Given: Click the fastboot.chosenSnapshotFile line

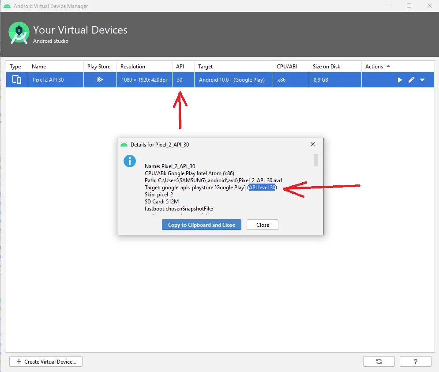Looking at the screenshot, I should pos(179,208).
